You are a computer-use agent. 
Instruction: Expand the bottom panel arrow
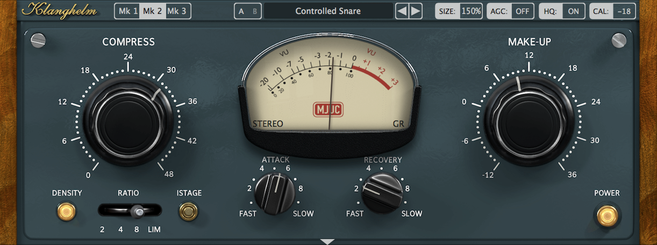coord(327,242)
